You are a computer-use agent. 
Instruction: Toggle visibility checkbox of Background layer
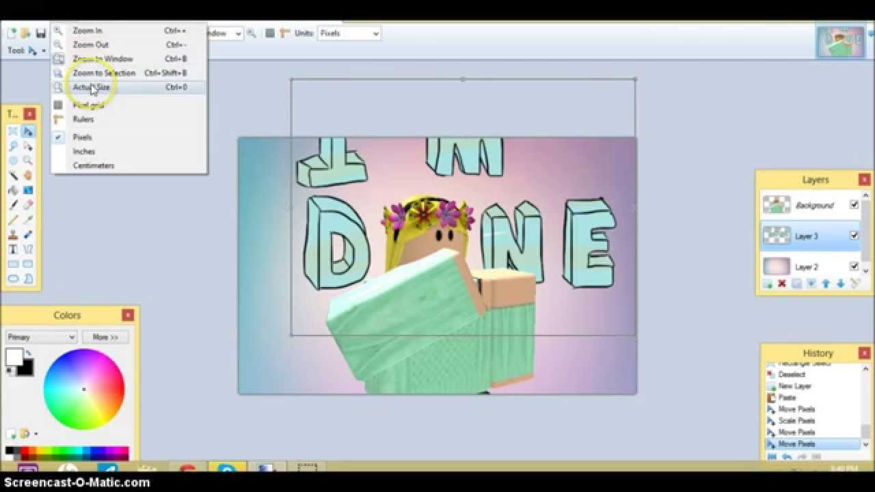(x=854, y=204)
